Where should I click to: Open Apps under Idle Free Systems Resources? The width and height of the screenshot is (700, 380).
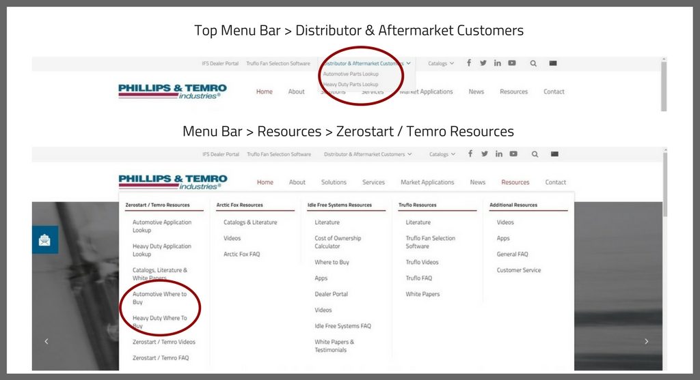(321, 278)
